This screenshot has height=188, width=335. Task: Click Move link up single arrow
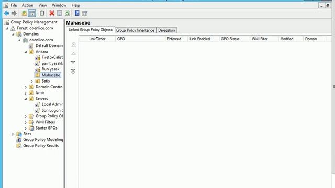tap(73, 53)
